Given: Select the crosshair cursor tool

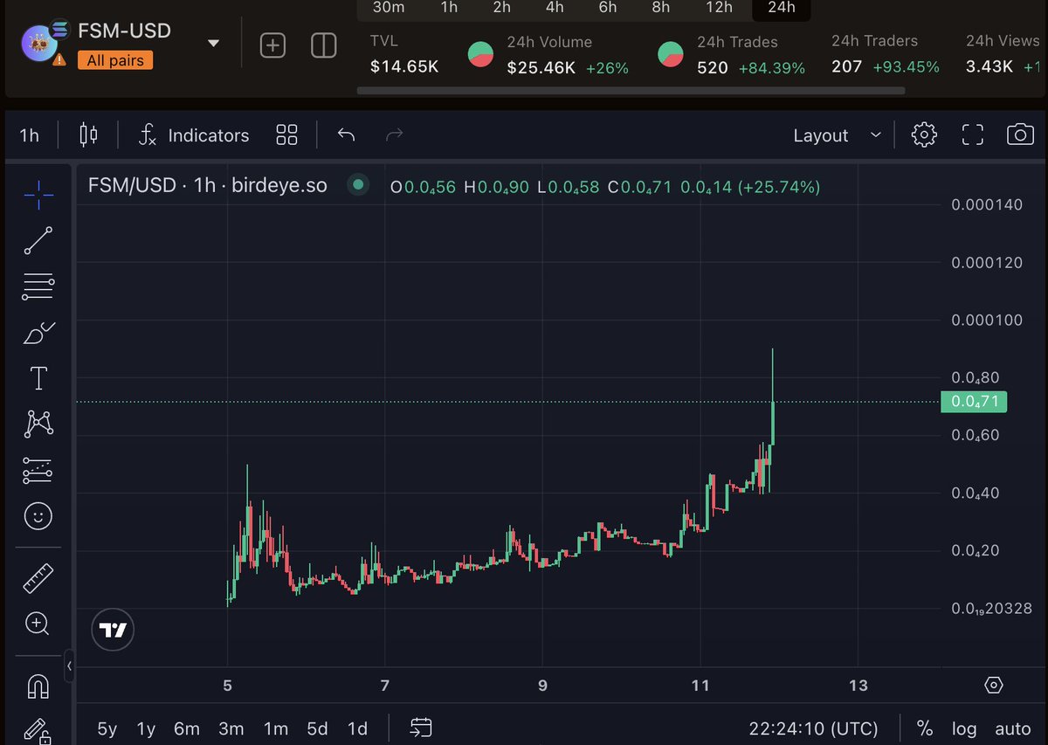Looking at the screenshot, I should [38, 196].
